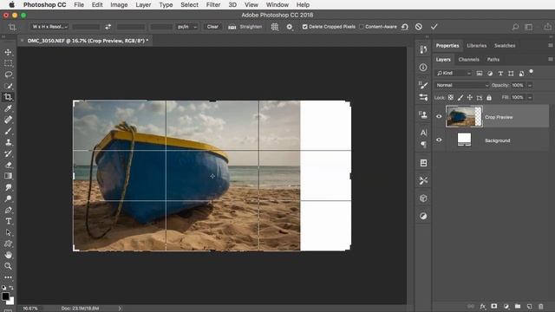Open the Fill slider dropdown arrow
The width and height of the screenshot is (555, 312).
pyautogui.click(x=530, y=98)
